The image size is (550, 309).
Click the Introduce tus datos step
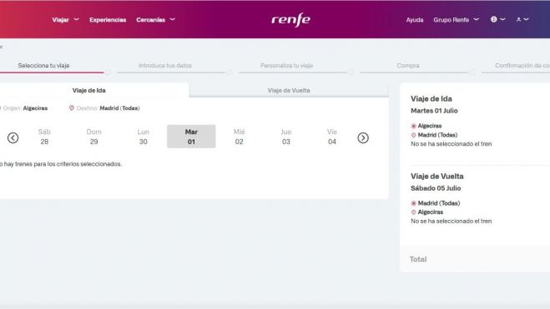coord(165,66)
